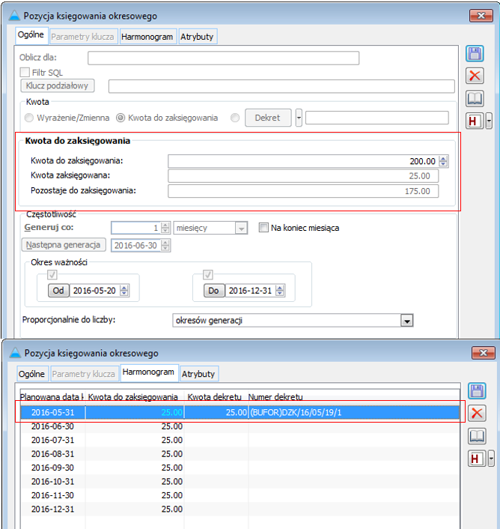Click the red H icon beside the schedule table
The image size is (500, 529).
474,459
